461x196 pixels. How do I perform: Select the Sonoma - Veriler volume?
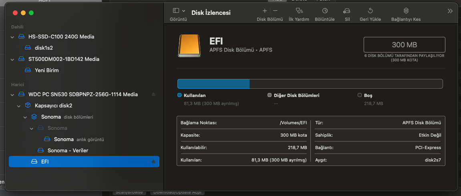tap(67, 150)
